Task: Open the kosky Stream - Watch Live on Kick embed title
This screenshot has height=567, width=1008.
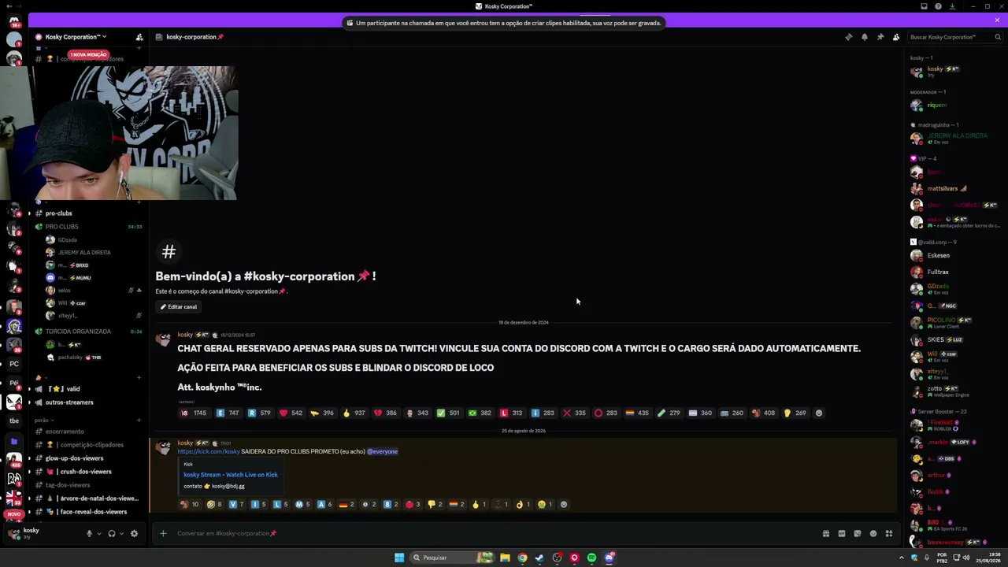Action: pos(231,475)
